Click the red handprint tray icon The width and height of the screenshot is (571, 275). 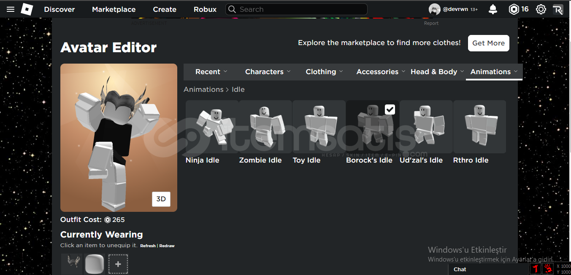click(548, 269)
